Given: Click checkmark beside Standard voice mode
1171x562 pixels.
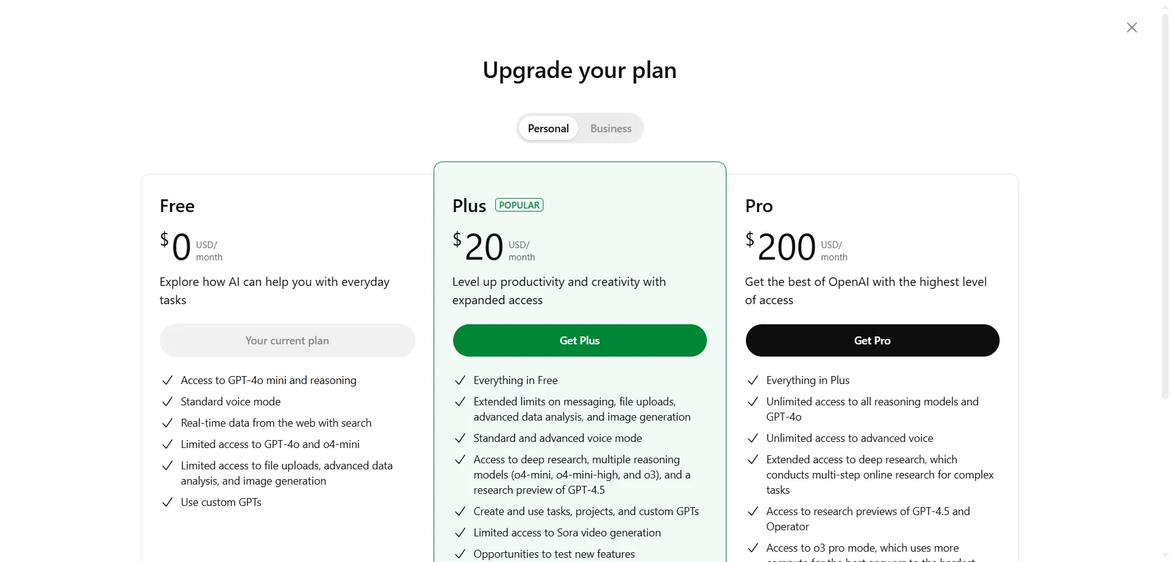Looking at the screenshot, I should pyautogui.click(x=167, y=402).
